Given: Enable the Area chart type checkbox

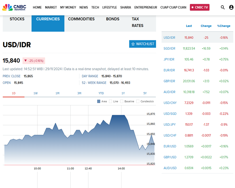Looking at the screenshot, I should coord(99,101).
